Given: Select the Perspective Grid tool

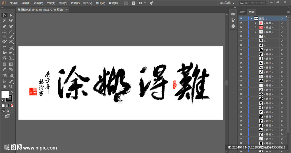Looking at the screenshot, I should click(x=11, y=58).
